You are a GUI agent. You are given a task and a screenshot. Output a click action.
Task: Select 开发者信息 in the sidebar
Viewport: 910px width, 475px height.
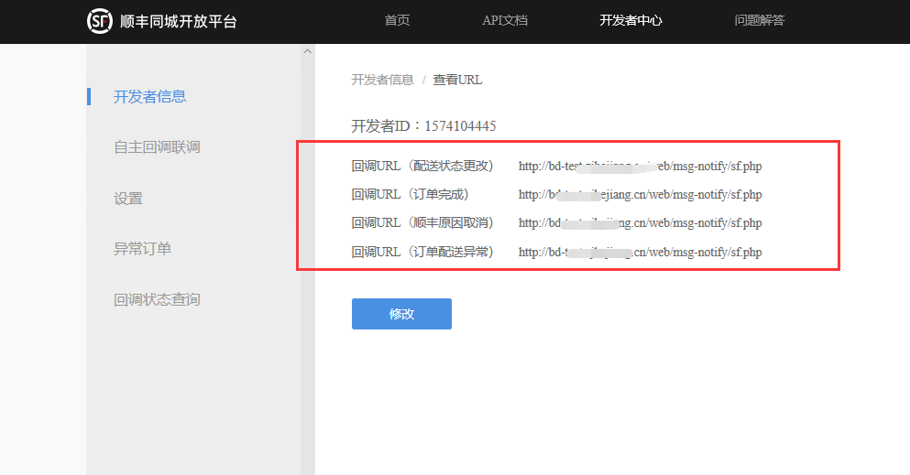coord(149,97)
